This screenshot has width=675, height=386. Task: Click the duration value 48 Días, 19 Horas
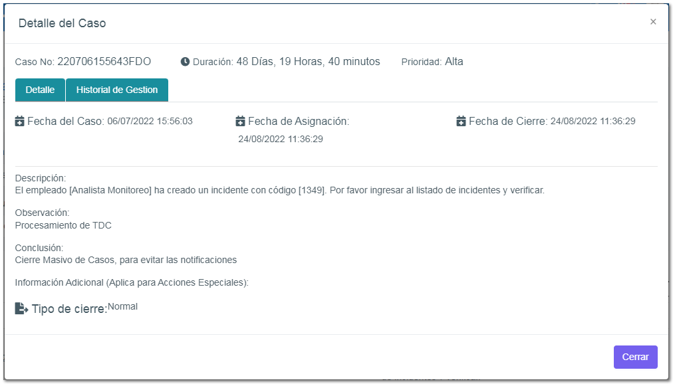click(x=308, y=62)
